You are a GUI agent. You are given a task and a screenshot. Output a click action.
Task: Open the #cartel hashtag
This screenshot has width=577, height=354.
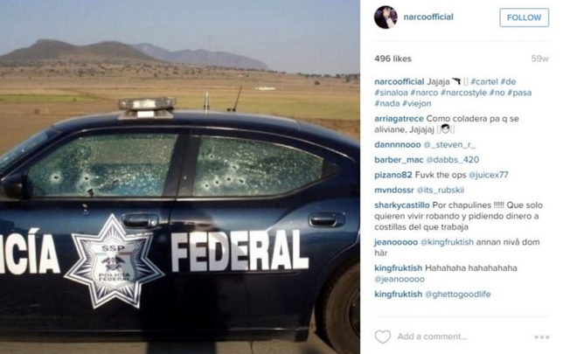pos(484,81)
